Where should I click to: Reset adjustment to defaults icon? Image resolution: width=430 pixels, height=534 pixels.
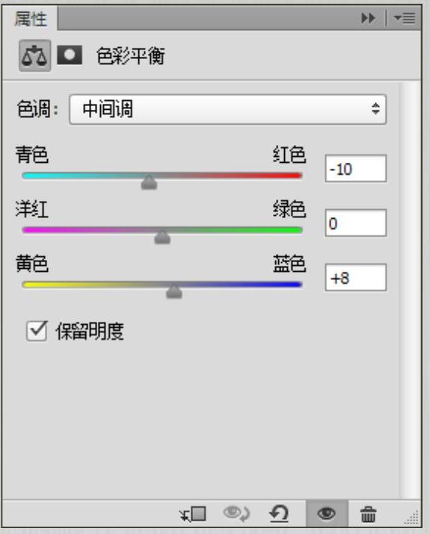[279, 514]
